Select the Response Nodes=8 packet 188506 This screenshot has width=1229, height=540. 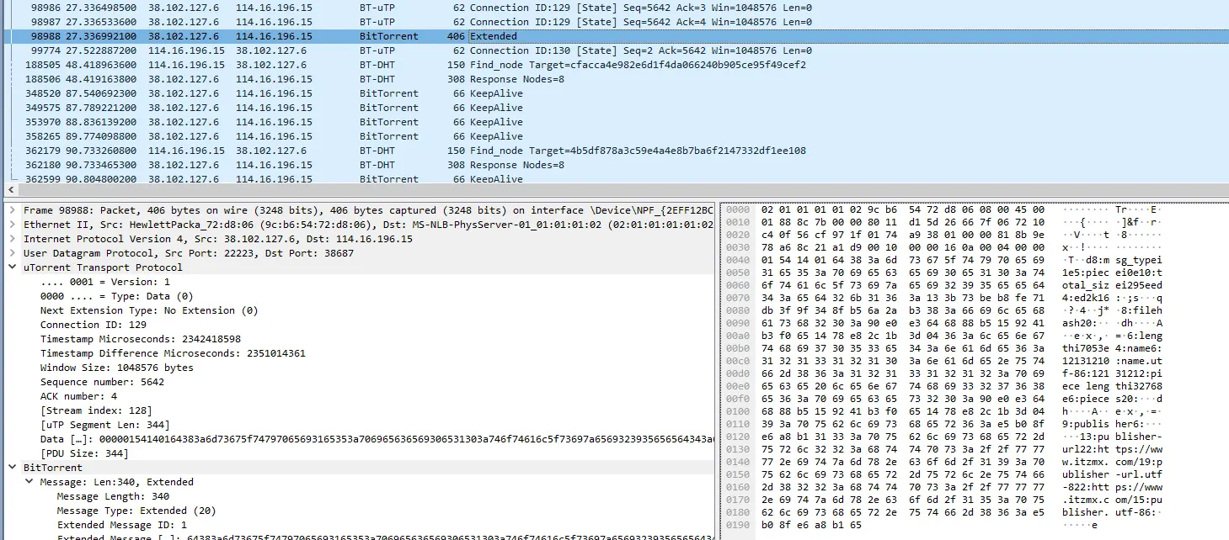coord(614,79)
